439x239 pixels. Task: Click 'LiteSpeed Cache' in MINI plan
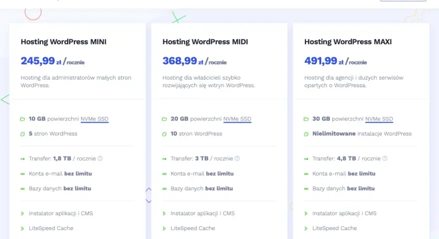pyautogui.click(x=51, y=228)
